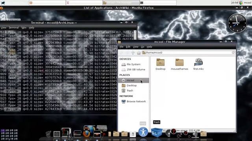Select mcool home in Places

133,80
